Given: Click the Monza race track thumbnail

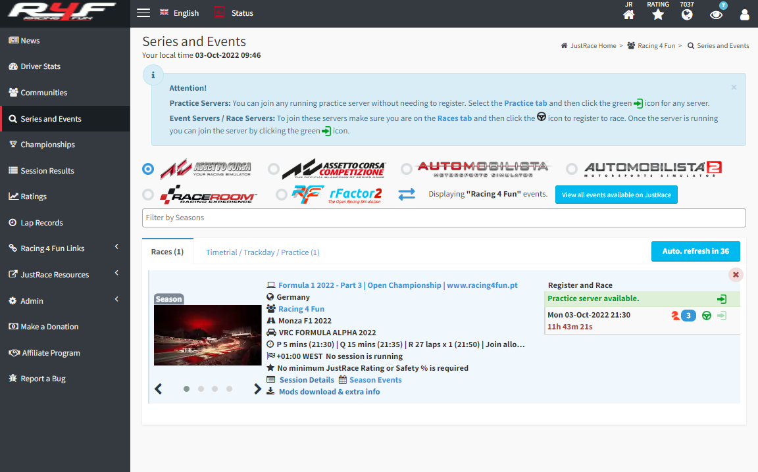Looking at the screenshot, I should point(207,335).
